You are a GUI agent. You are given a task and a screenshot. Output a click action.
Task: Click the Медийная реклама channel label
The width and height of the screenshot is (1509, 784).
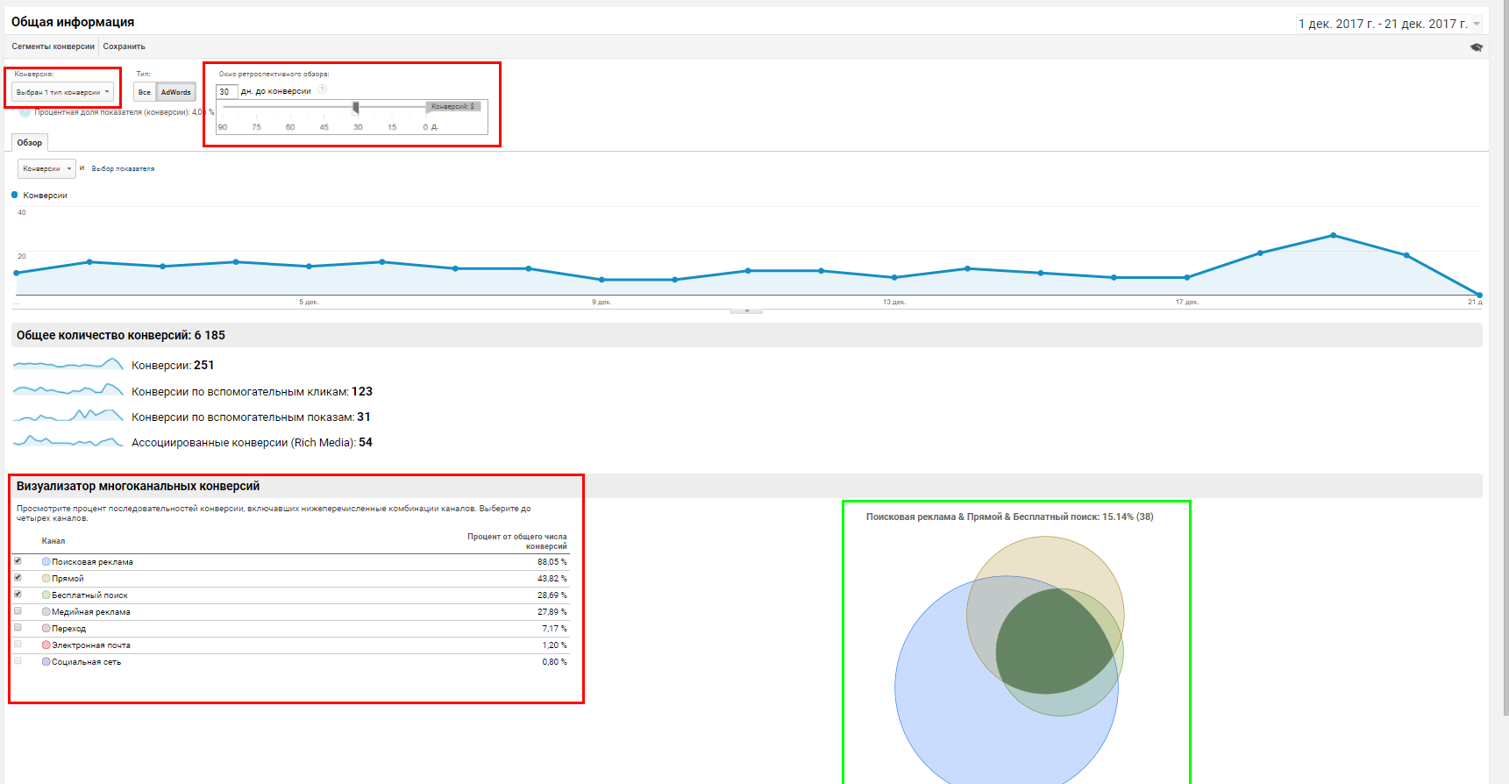click(x=90, y=611)
